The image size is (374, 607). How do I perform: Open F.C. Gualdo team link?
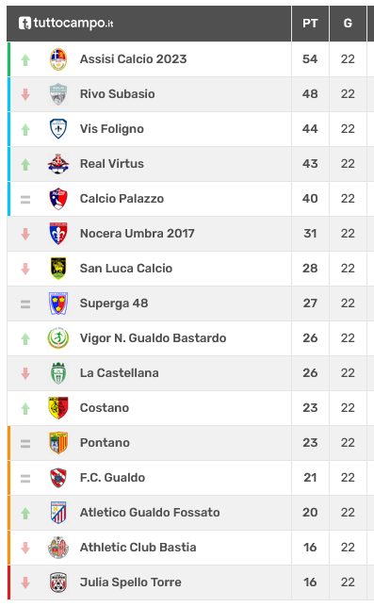point(112,477)
